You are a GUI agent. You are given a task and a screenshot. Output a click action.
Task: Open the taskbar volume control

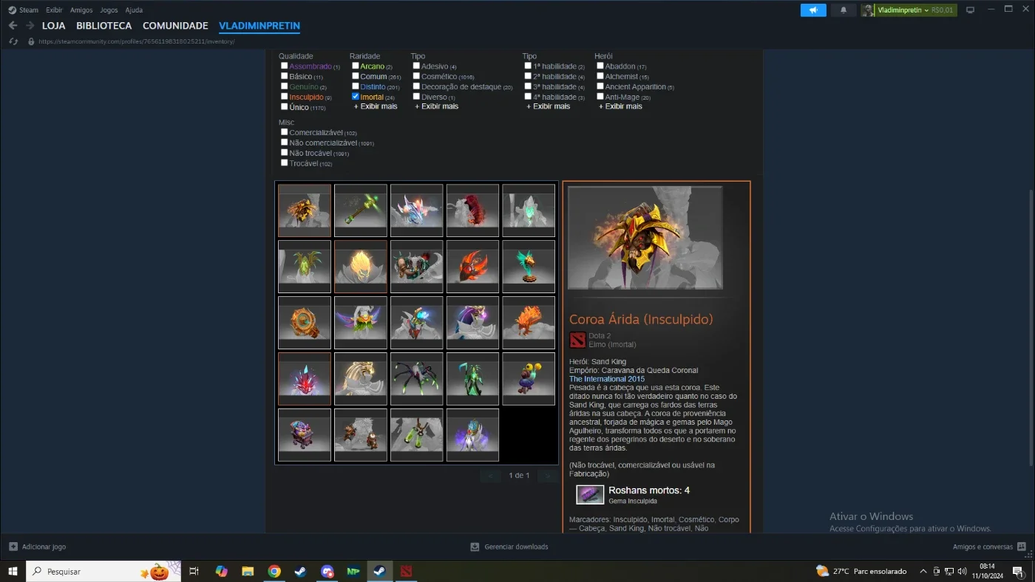(962, 571)
